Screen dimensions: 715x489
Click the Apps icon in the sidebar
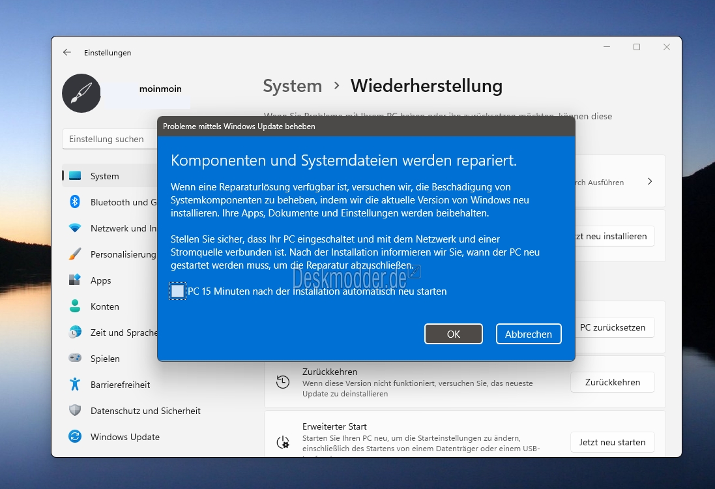coord(75,280)
